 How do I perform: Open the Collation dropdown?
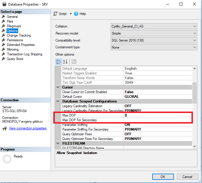point(154,26)
